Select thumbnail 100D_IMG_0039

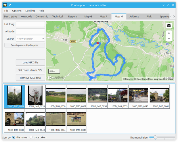coord(118,97)
